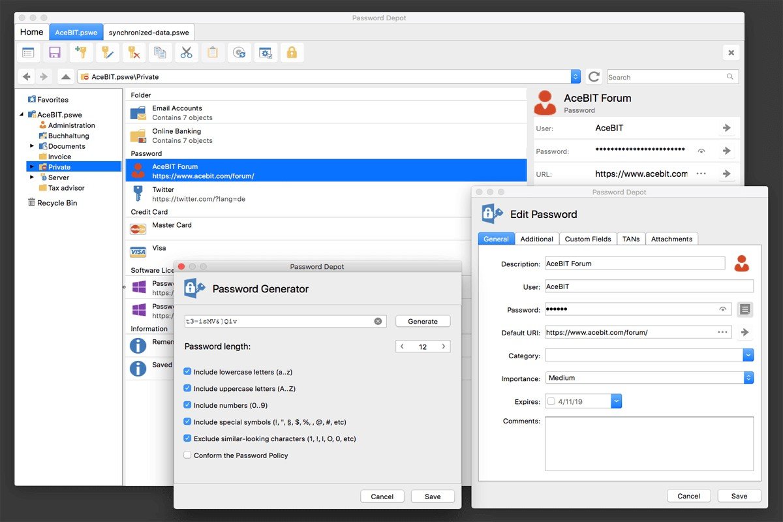783x522 pixels.
Task: Click the Search field
Action: pos(673,77)
